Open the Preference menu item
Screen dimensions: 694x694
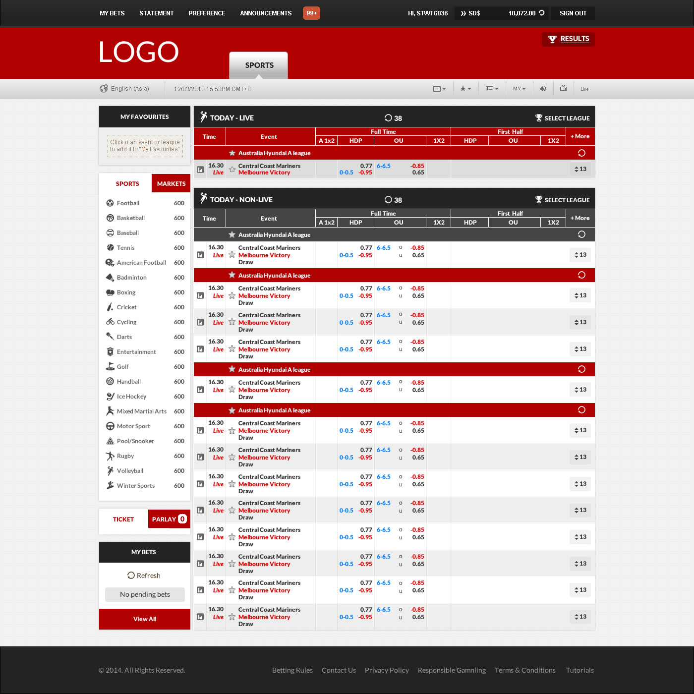pyautogui.click(x=207, y=13)
